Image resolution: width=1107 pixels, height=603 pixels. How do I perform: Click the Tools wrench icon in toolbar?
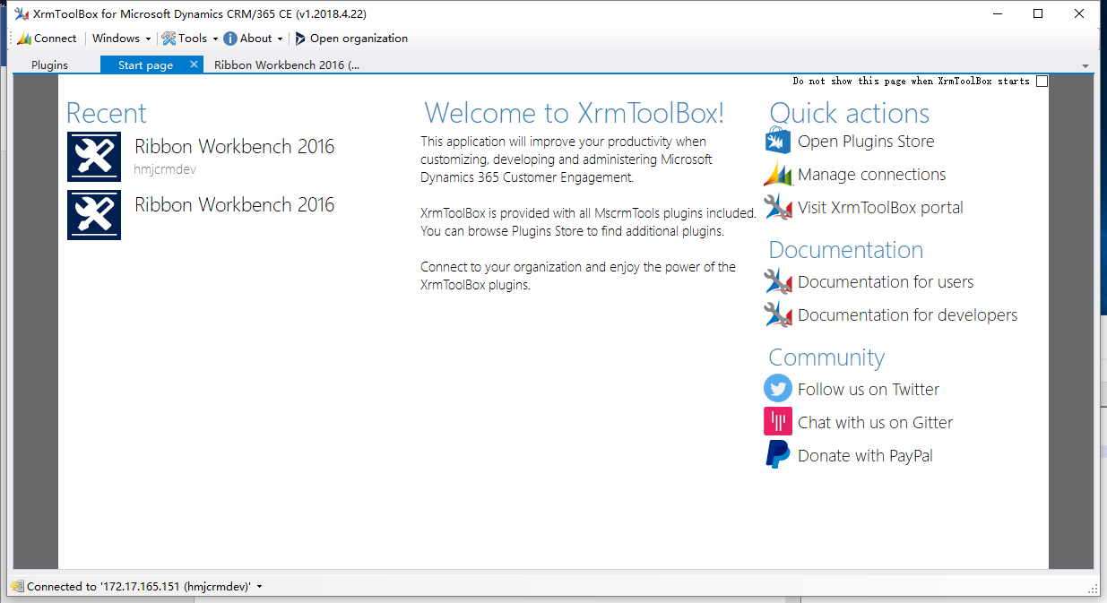click(169, 39)
